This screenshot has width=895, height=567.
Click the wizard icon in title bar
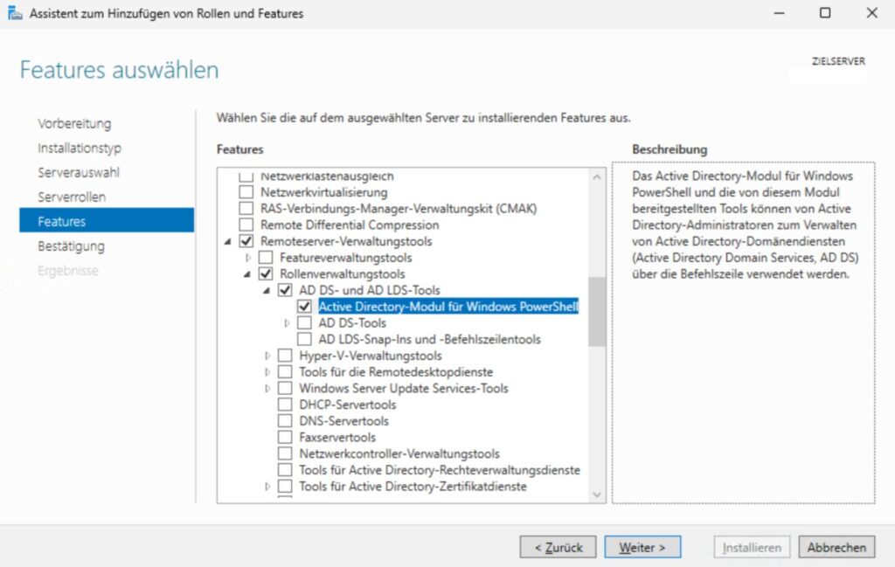click(x=15, y=13)
